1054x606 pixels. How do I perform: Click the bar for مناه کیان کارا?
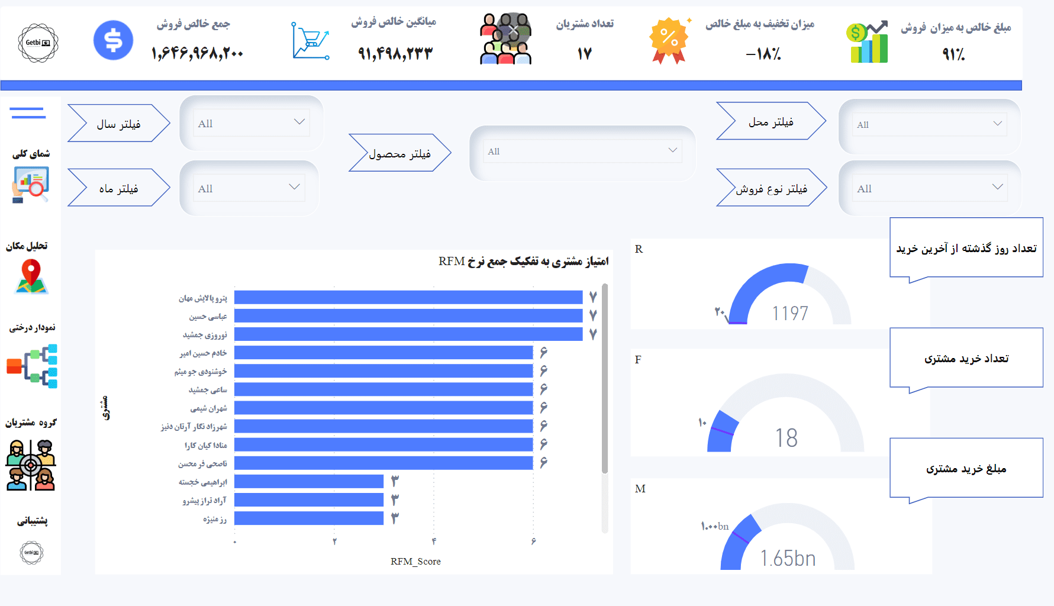(383, 444)
